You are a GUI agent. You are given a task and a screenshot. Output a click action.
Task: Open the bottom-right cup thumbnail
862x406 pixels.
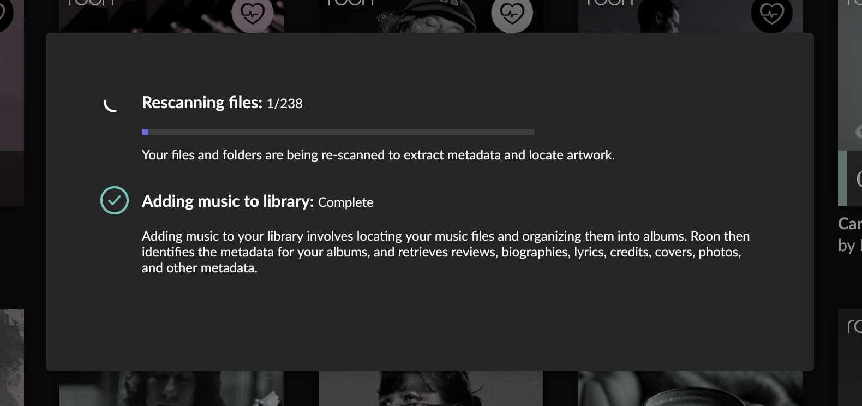(x=691, y=389)
